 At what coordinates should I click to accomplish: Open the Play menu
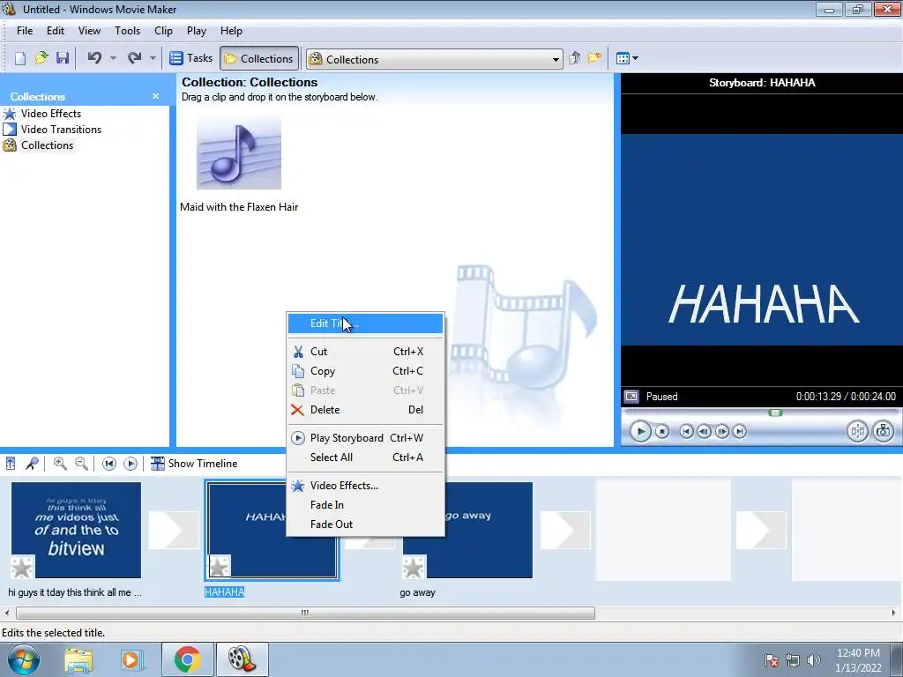197,31
